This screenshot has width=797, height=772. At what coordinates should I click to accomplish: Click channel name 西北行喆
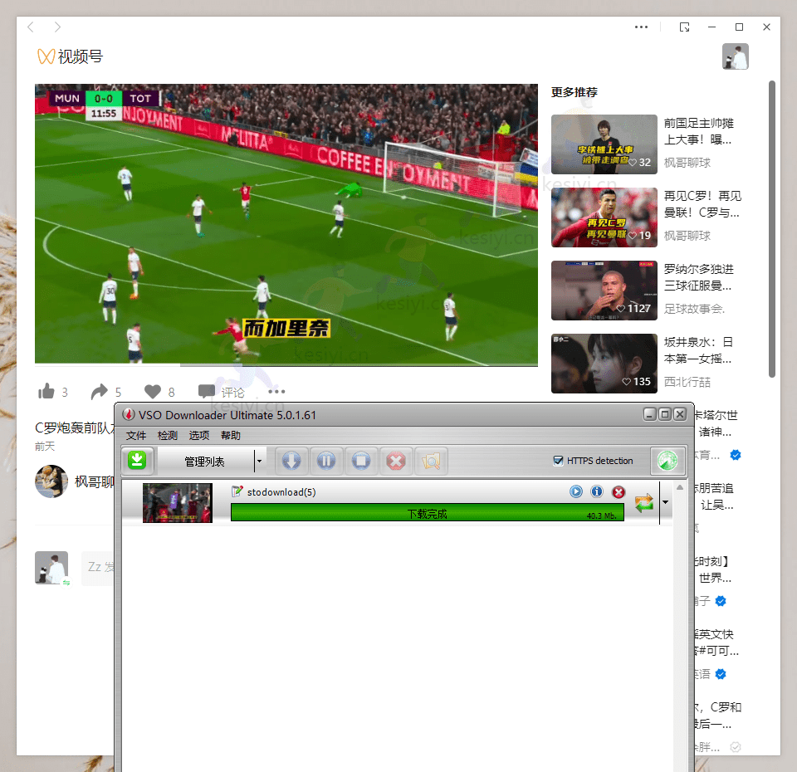(x=687, y=382)
